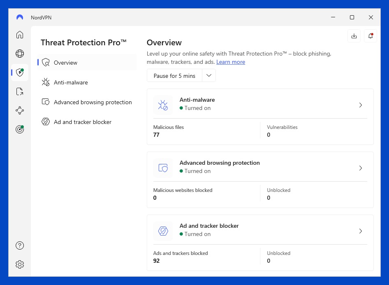Image resolution: width=389 pixels, height=285 pixels.
Task: Minimize the NordVPN window
Action: coord(333,17)
